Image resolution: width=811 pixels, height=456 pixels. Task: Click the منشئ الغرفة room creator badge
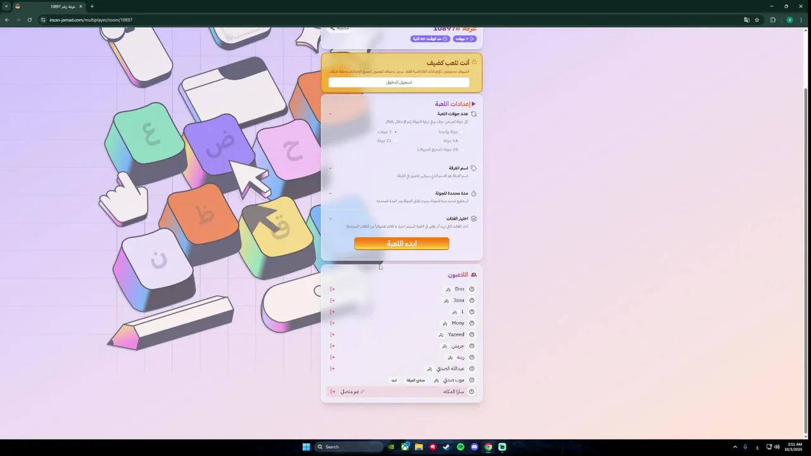pyautogui.click(x=416, y=380)
